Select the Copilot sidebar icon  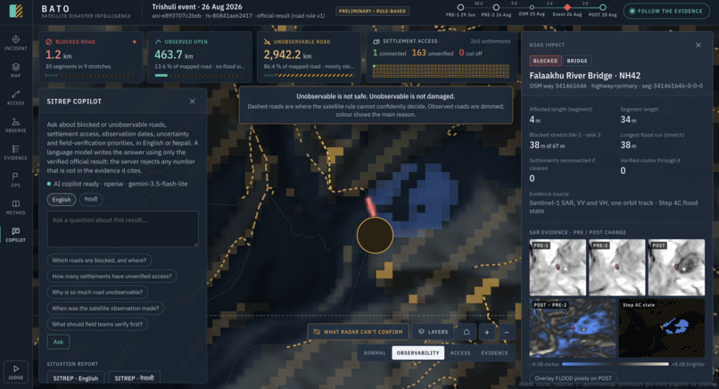[15, 235]
